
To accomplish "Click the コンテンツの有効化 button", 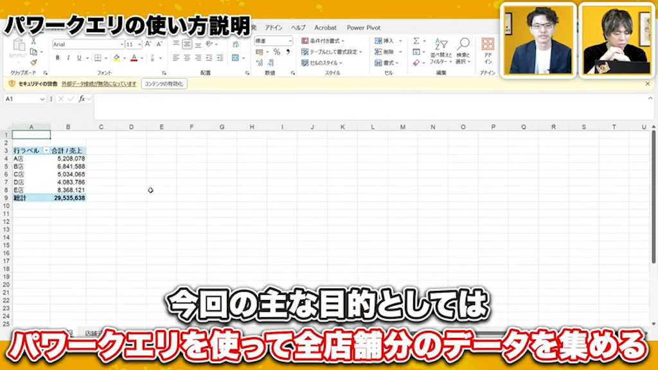I will (164, 84).
